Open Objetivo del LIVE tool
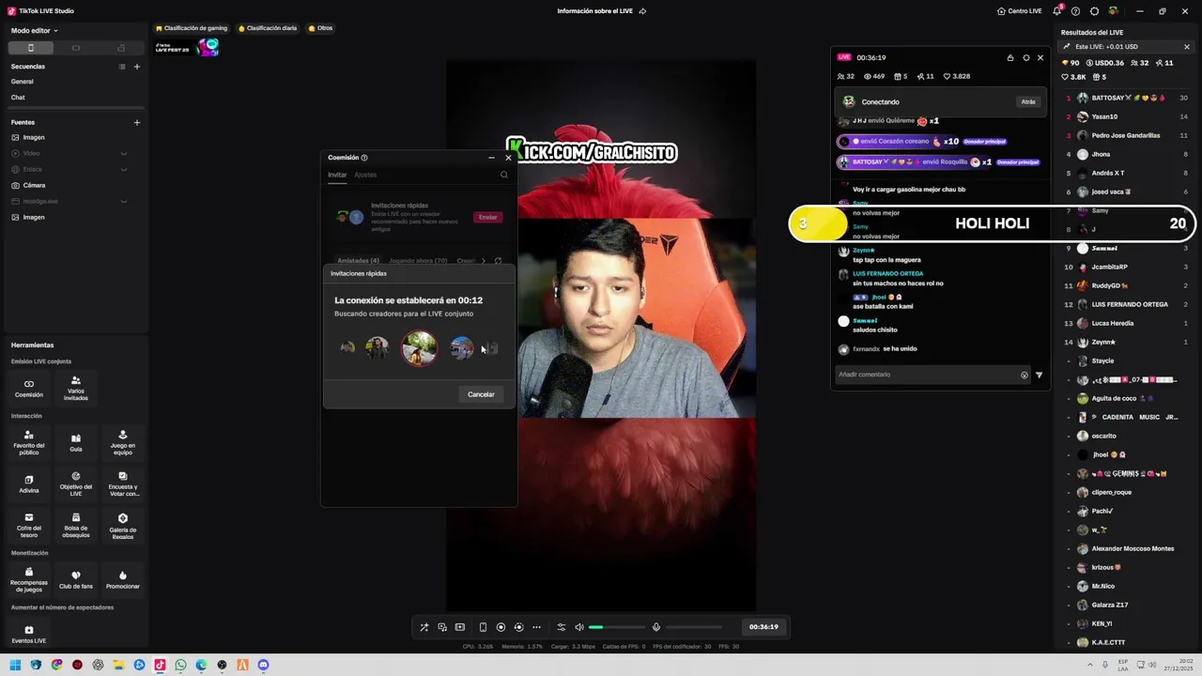This screenshot has width=1202, height=676. [x=75, y=484]
